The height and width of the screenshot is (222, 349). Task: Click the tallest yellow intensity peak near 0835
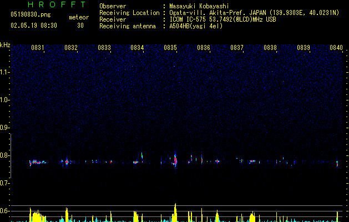pyautogui.click(x=175, y=212)
